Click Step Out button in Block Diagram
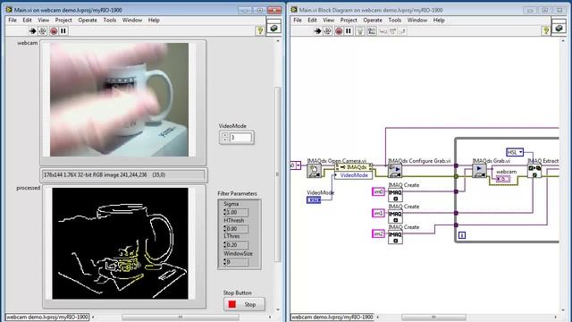This screenshot has width=572, height=322. [402, 31]
